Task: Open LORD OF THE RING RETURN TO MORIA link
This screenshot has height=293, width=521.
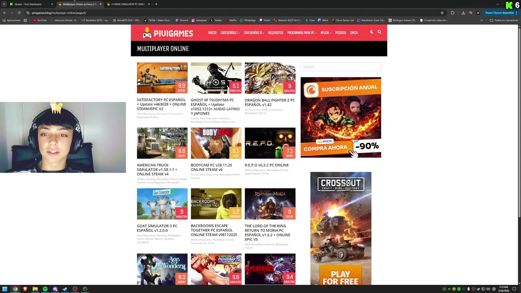Action: [267, 232]
